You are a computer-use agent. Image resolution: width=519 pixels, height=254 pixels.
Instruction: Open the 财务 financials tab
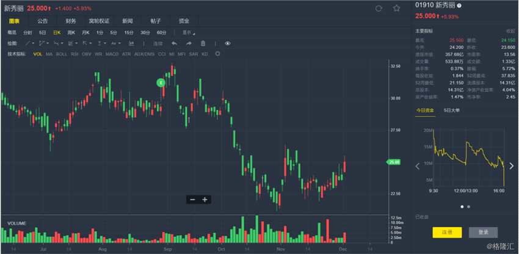70,21
